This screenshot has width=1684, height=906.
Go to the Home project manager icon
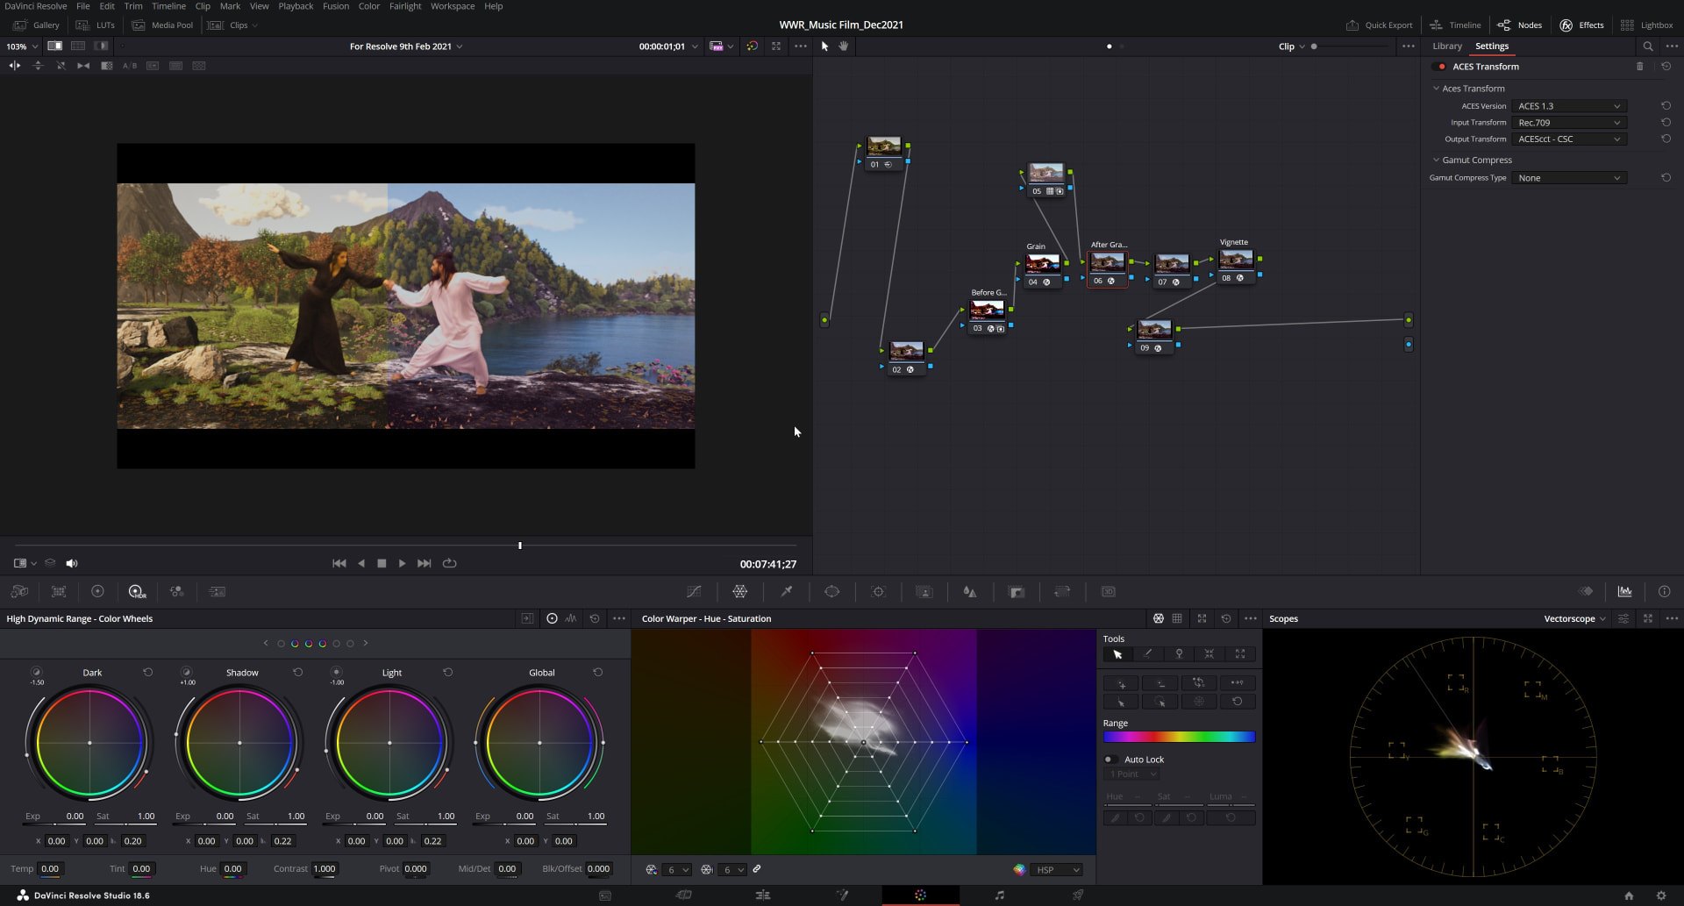(1629, 895)
